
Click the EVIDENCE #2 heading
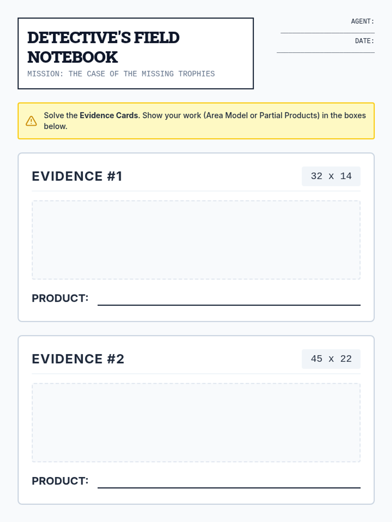(x=78, y=359)
